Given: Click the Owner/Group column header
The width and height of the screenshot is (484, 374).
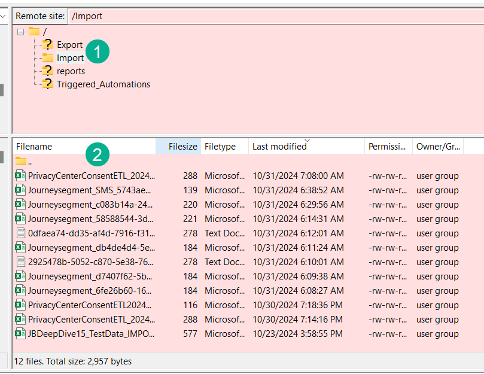Looking at the screenshot, I should [x=437, y=147].
